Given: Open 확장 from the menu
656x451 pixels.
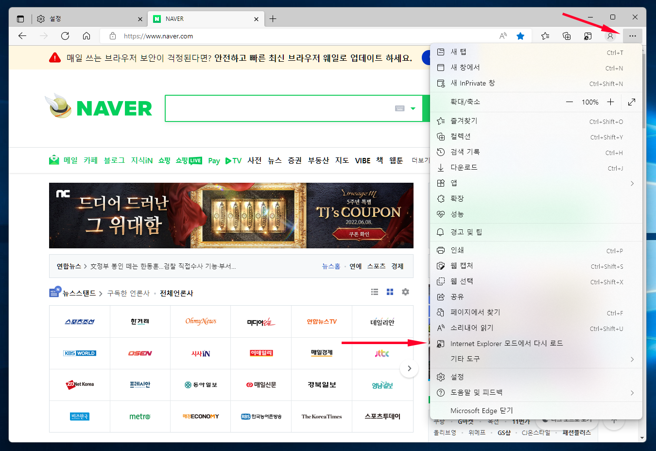Looking at the screenshot, I should 536,199.
